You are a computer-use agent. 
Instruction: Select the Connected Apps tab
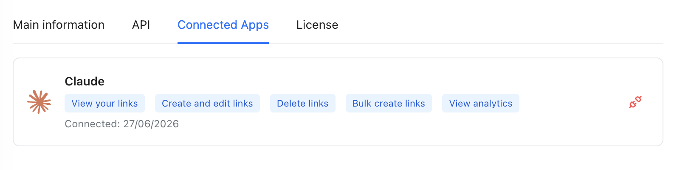click(x=223, y=25)
